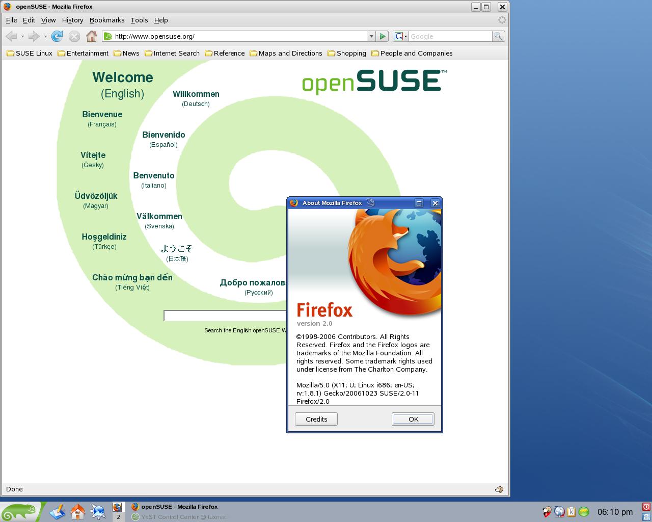Screen dimensions: 652x522
Task: Switch to desktop 1 in the pager
Action: click(x=118, y=507)
